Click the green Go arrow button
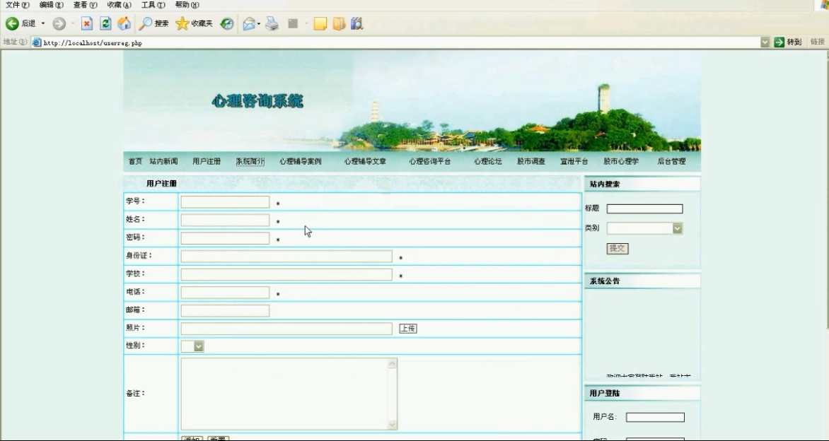The width and height of the screenshot is (829, 441). coord(779,42)
